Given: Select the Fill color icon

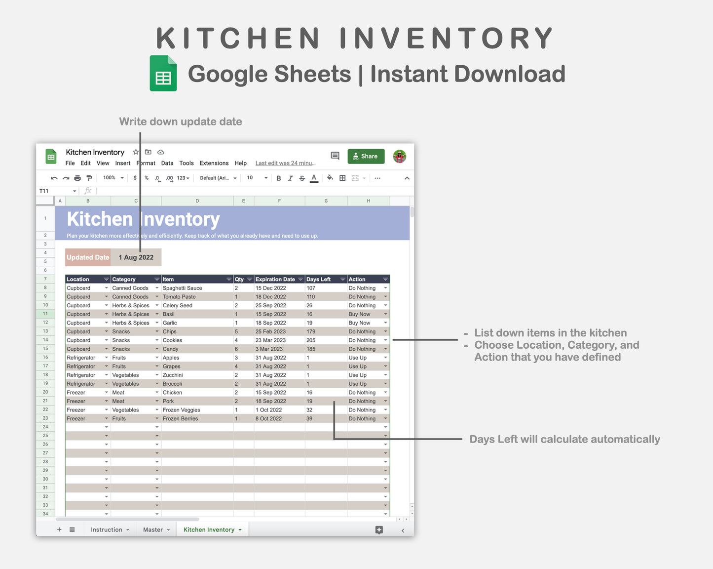Looking at the screenshot, I should click(330, 178).
